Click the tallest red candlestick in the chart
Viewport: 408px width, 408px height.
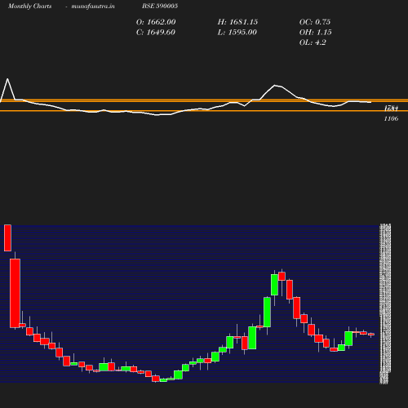pyautogui.click(x=15, y=293)
